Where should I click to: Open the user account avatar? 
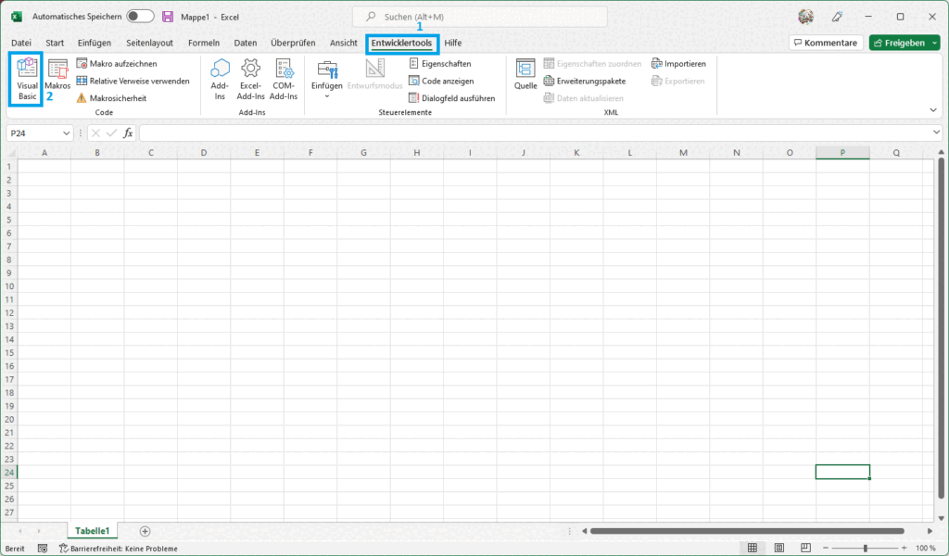pos(805,17)
